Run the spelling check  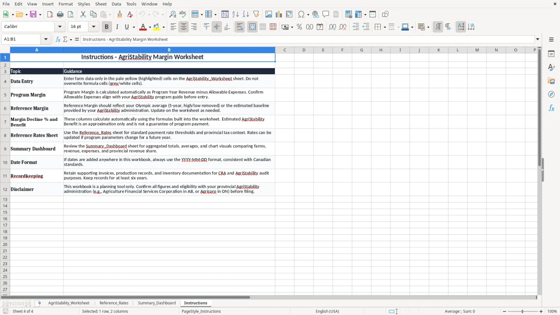click(183, 14)
